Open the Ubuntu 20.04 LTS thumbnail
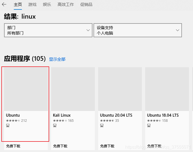The image size is (193, 152). coord(120,89)
